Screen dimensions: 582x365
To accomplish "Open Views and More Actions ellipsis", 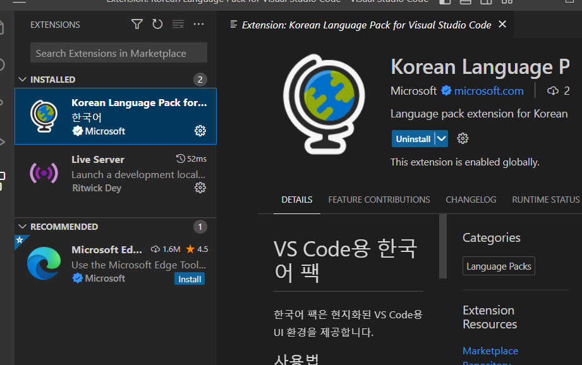I will point(198,25).
